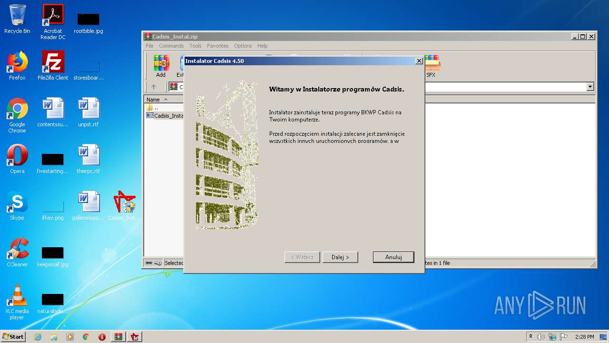This screenshot has width=609, height=343.
Task: Launch Google Chrome from desktop
Action: click(17, 115)
